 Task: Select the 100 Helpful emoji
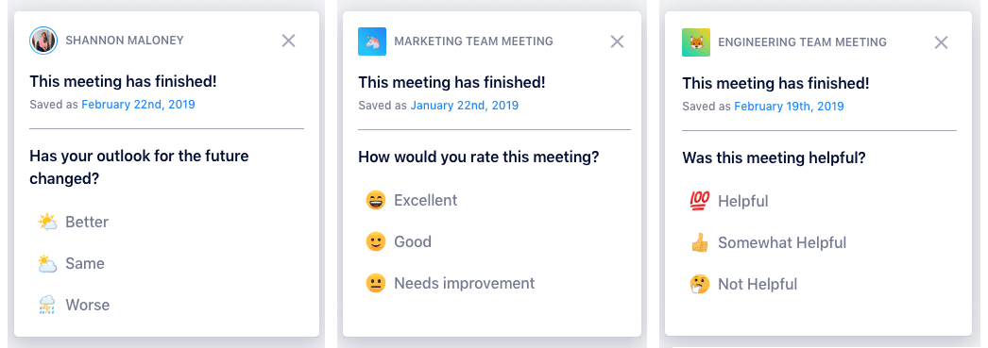pos(699,202)
